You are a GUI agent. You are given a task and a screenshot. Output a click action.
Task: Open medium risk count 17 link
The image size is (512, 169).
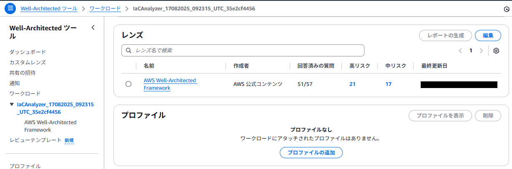[389, 84]
